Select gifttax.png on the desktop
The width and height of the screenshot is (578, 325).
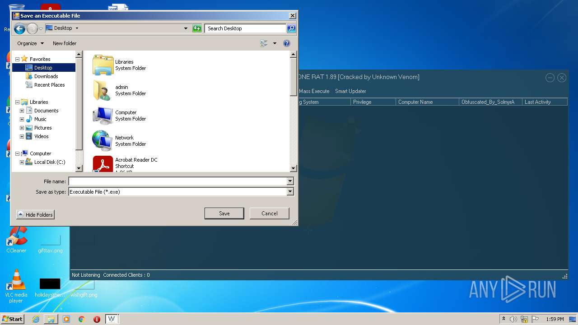click(50, 243)
